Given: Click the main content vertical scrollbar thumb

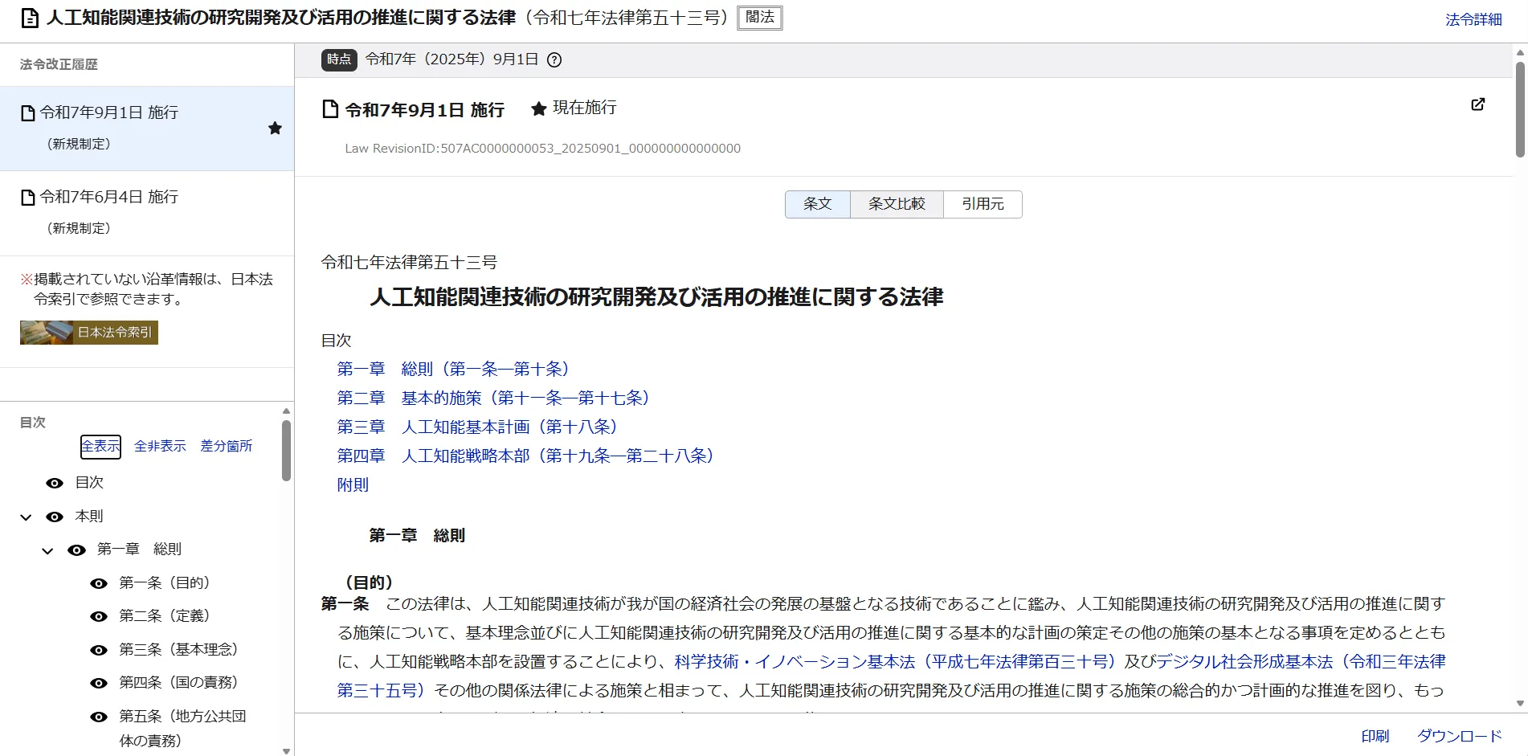Looking at the screenshot, I should (x=1520, y=109).
